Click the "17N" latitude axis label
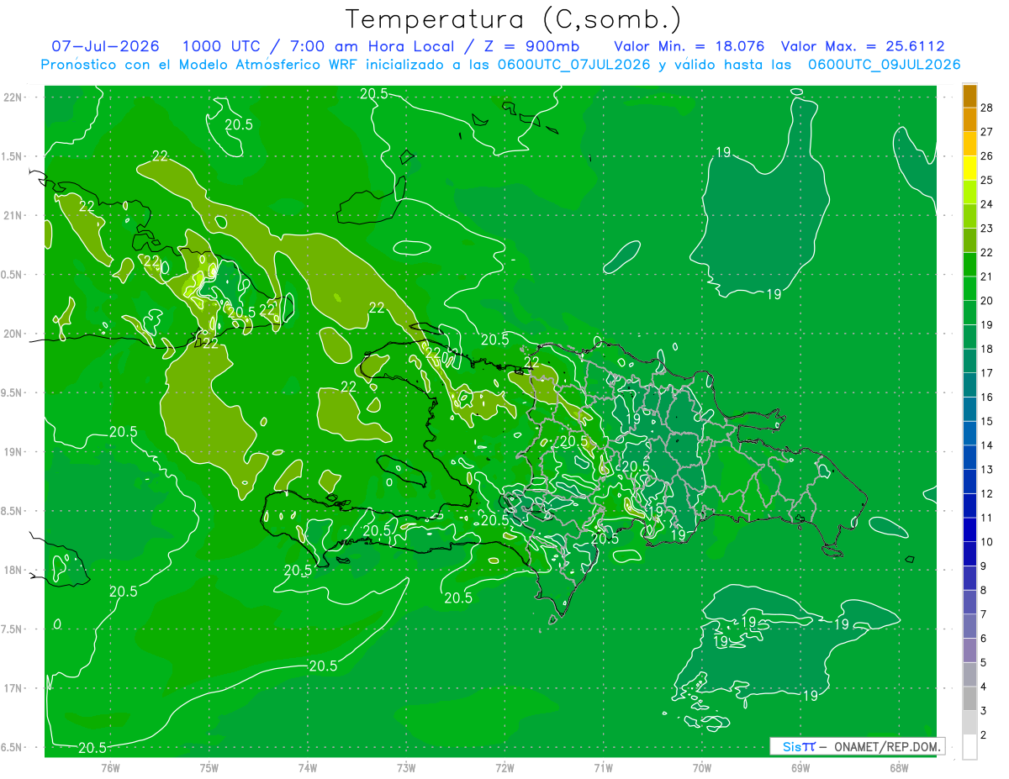Image resolution: width=1009 pixels, height=779 pixels. [13, 688]
